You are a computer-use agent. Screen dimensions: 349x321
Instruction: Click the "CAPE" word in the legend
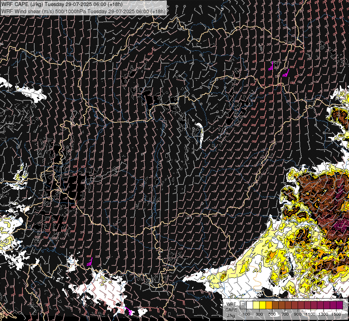[x=231, y=310]
